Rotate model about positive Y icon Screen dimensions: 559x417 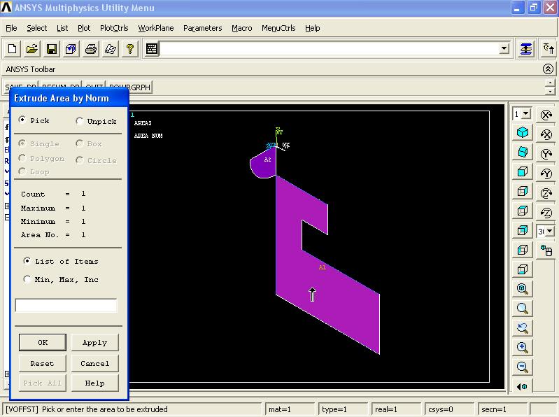[546, 154]
